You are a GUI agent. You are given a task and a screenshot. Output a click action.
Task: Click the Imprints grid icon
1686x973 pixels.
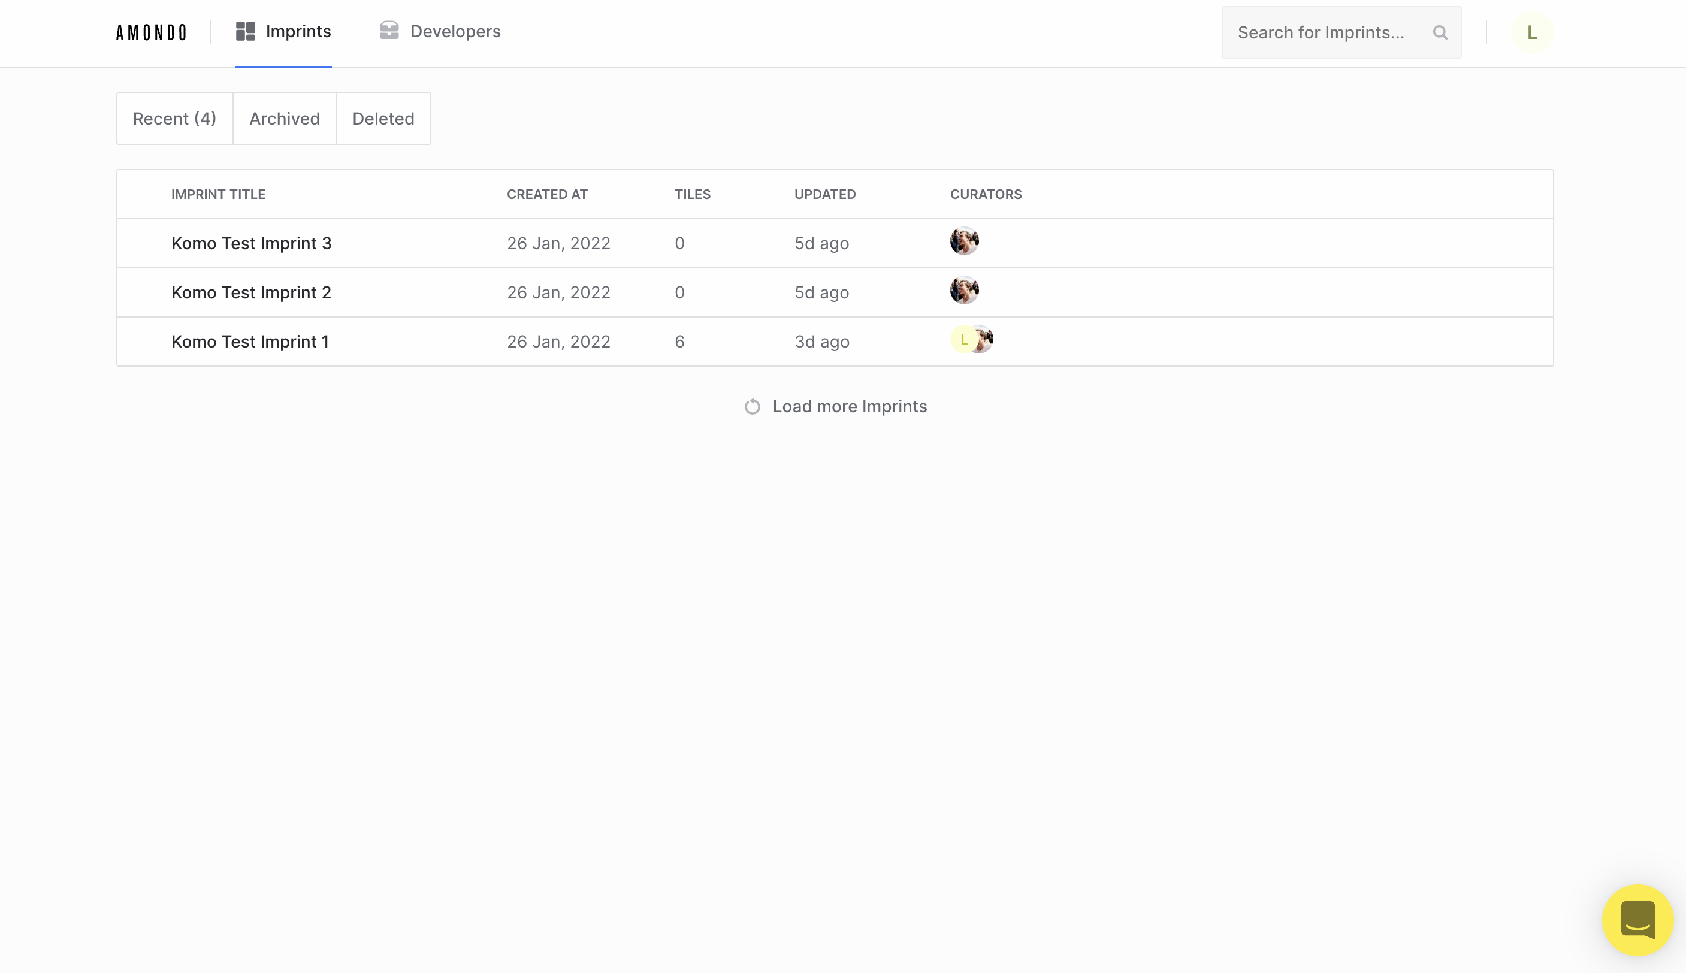tap(245, 31)
